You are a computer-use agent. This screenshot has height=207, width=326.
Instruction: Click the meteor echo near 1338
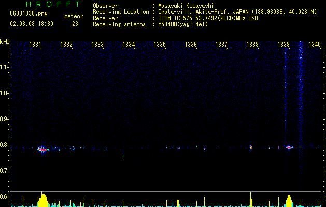[250, 148]
